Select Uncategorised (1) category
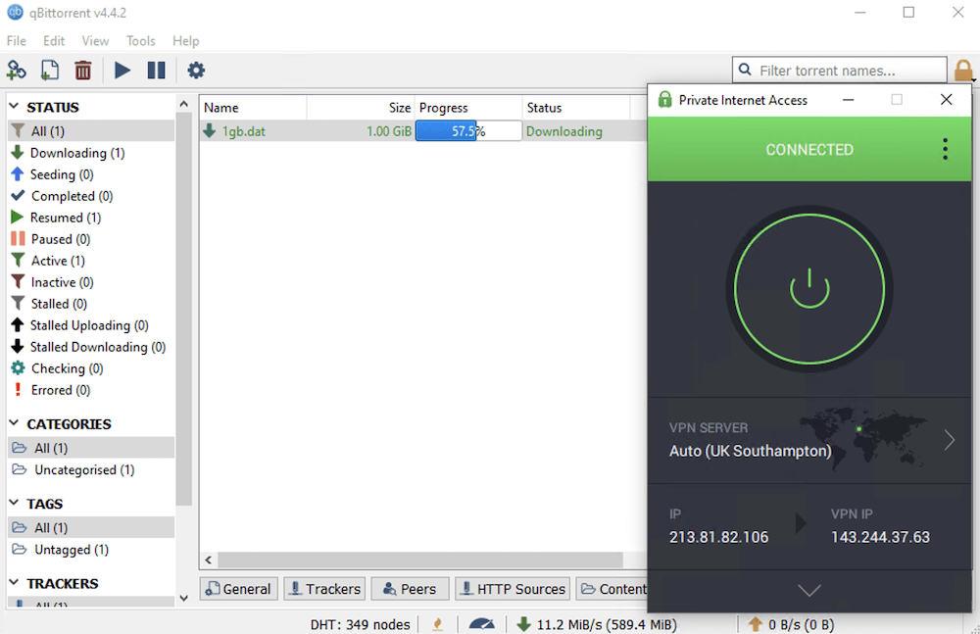 [91, 469]
